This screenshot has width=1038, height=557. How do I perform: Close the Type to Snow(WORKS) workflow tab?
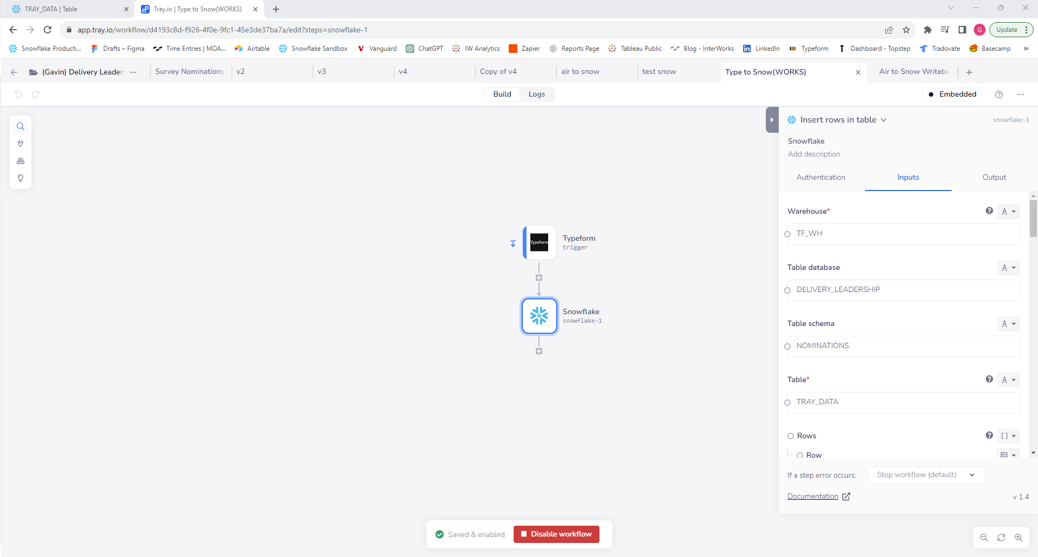858,72
